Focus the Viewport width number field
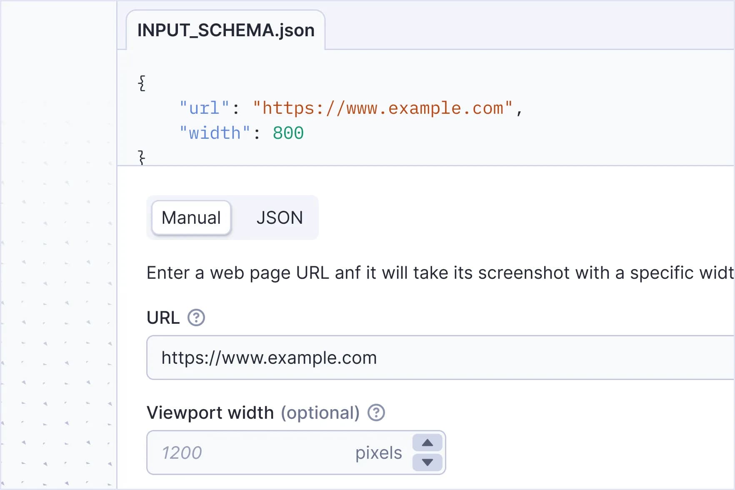The image size is (735, 490). point(250,453)
